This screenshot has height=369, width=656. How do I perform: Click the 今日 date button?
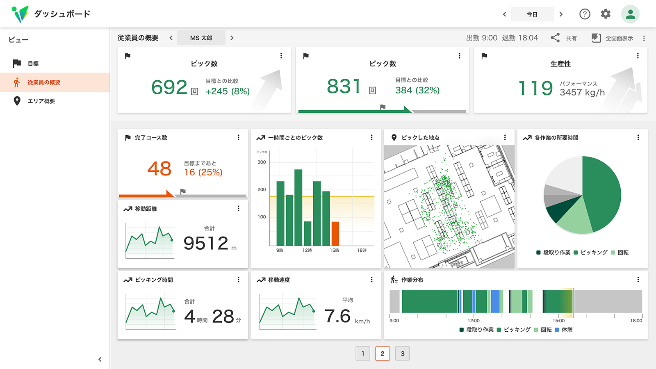(532, 14)
